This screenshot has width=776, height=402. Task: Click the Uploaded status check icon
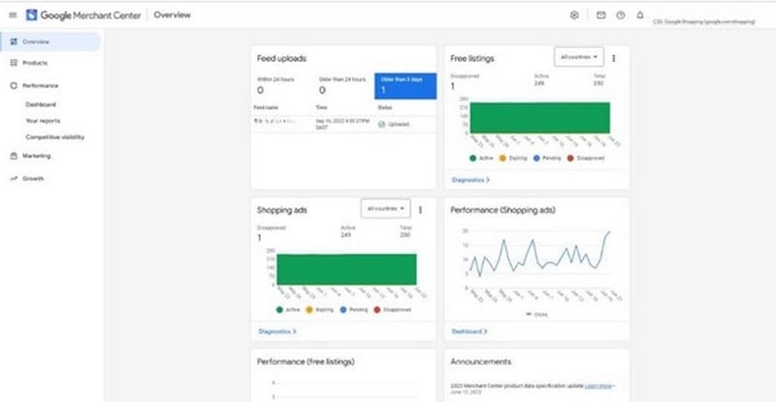(x=381, y=124)
